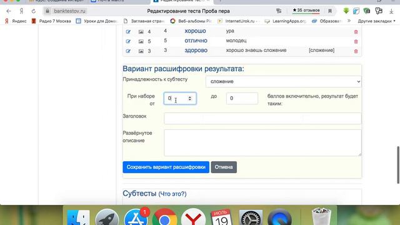
Task: Bookmark this page with the bookmark icon
Action: pyautogui.click(x=330, y=11)
